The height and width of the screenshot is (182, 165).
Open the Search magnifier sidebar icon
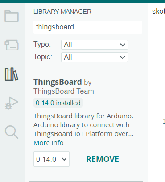pos(12,132)
